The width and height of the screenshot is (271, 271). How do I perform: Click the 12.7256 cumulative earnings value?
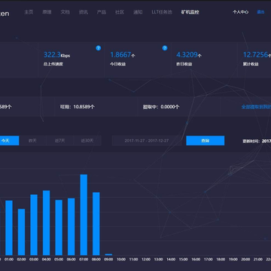point(257,55)
